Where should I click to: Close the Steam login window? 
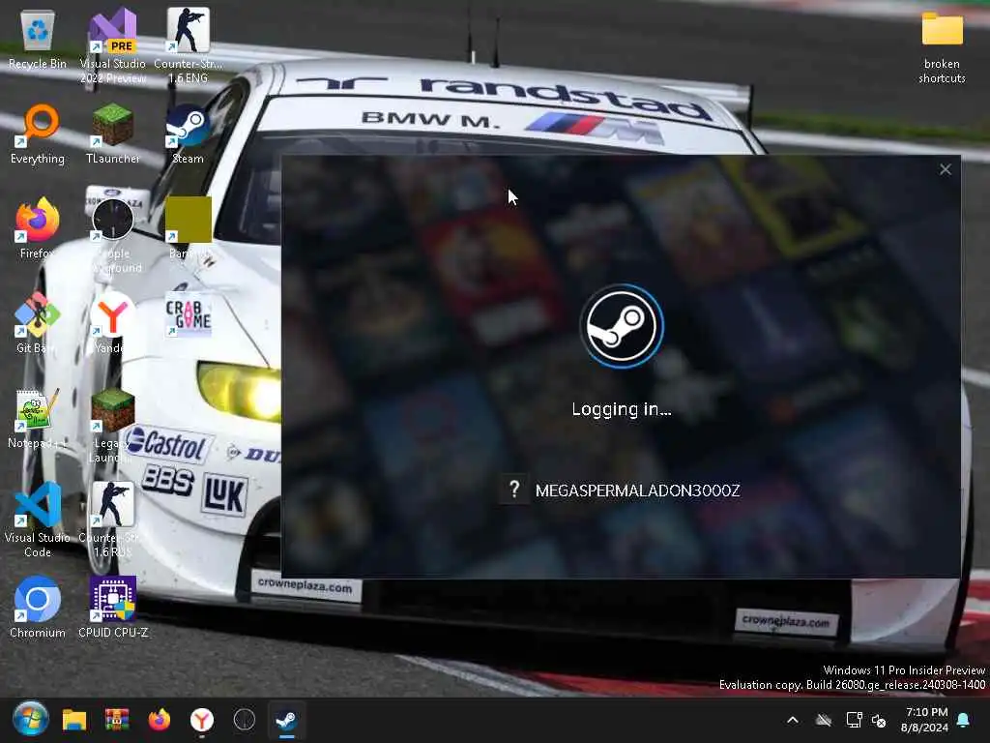point(946,169)
